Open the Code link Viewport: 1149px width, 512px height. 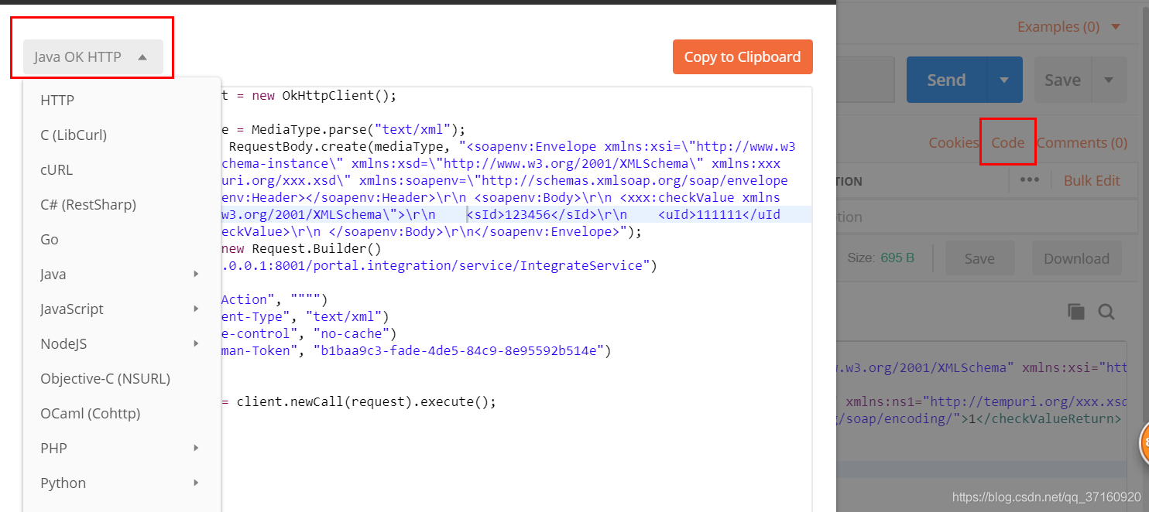1007,142
